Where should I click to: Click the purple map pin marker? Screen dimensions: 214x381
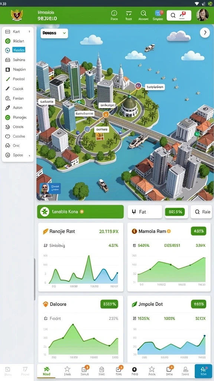(138, 86)
